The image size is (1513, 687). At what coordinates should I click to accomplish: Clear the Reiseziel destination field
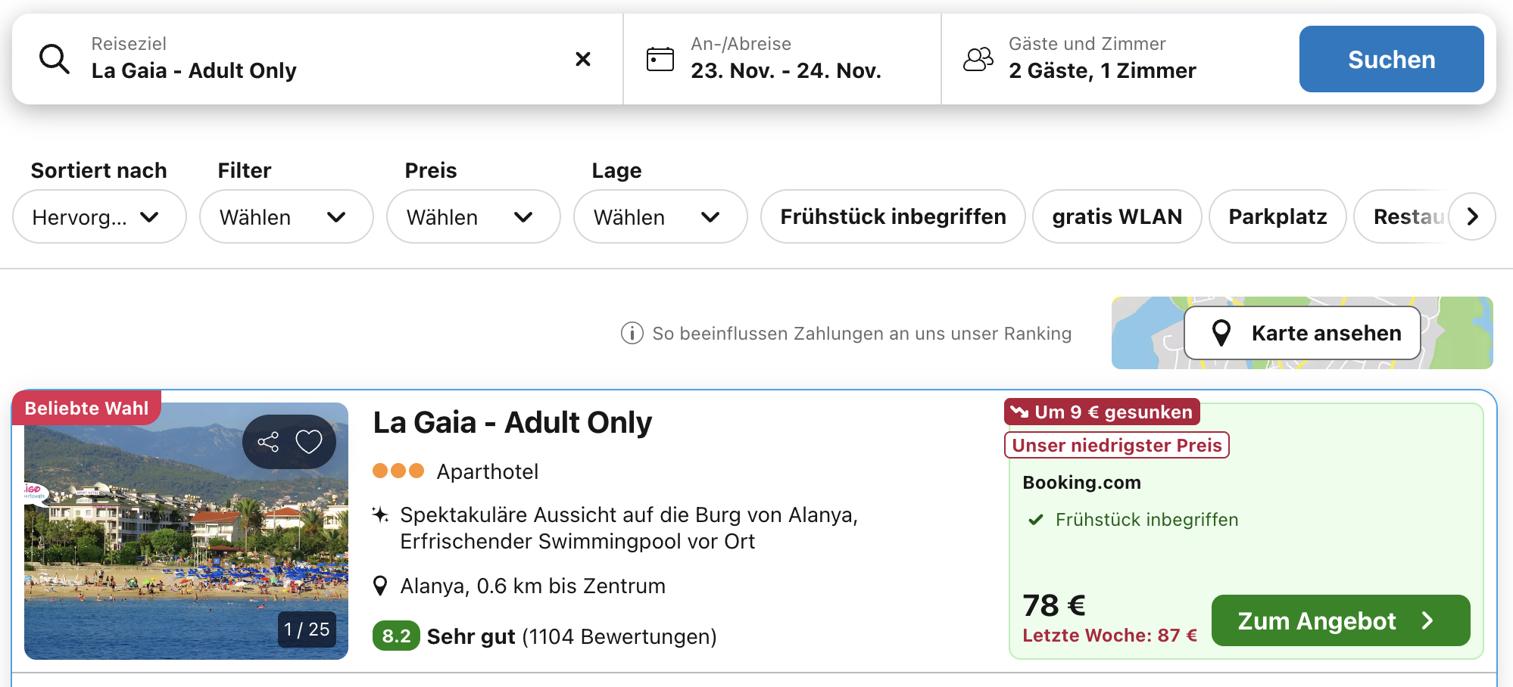click(x=583, y=59)
